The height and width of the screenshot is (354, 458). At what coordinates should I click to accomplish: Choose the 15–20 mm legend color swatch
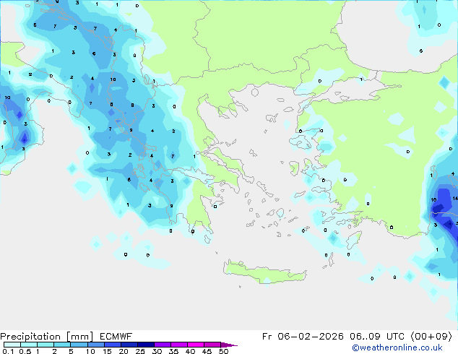[112, 345]
